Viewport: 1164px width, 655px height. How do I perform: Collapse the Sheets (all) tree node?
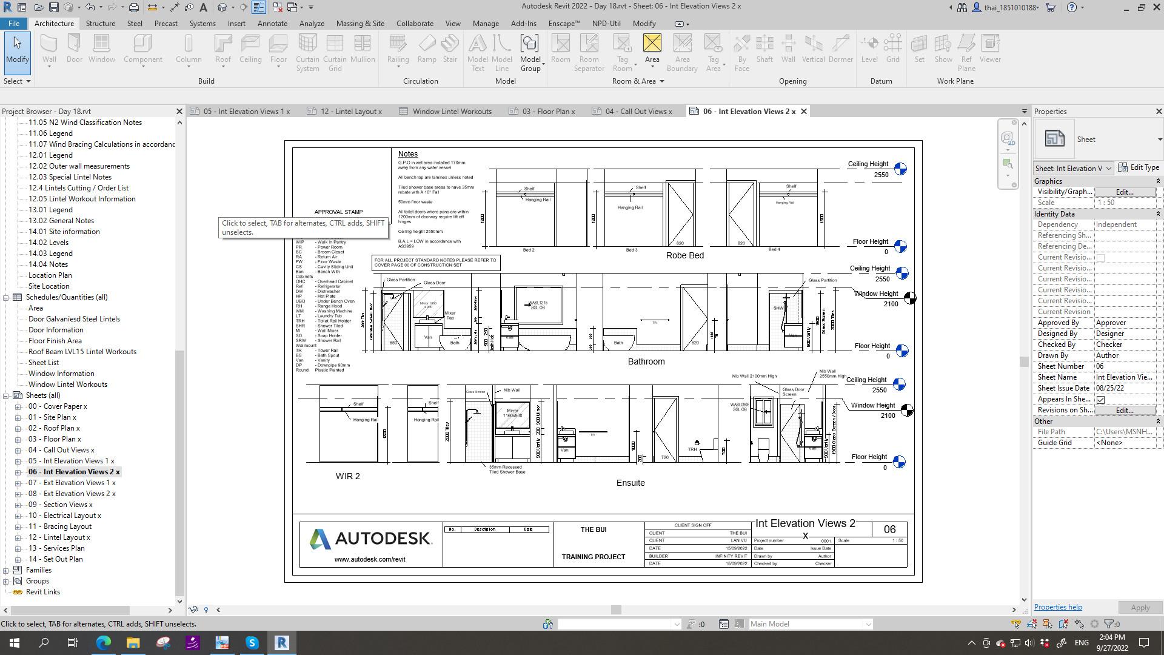6,395
